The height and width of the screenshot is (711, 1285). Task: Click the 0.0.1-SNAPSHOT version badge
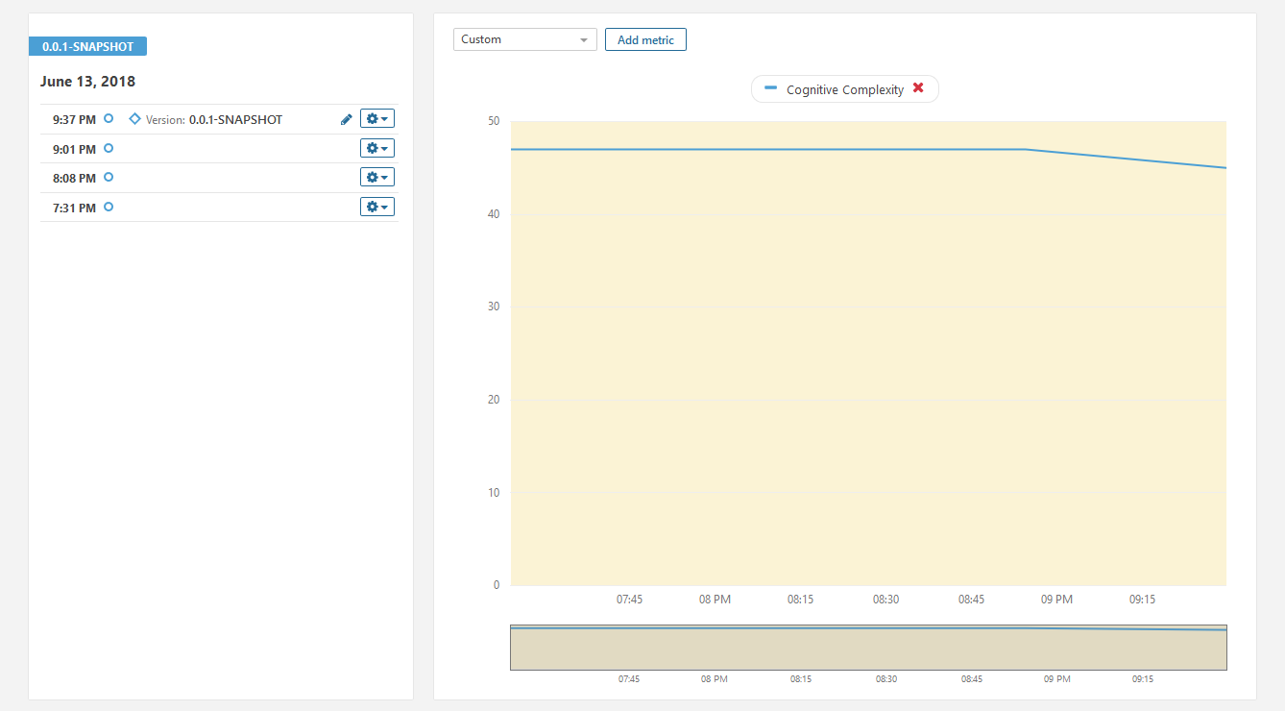(x=87, y=46)
